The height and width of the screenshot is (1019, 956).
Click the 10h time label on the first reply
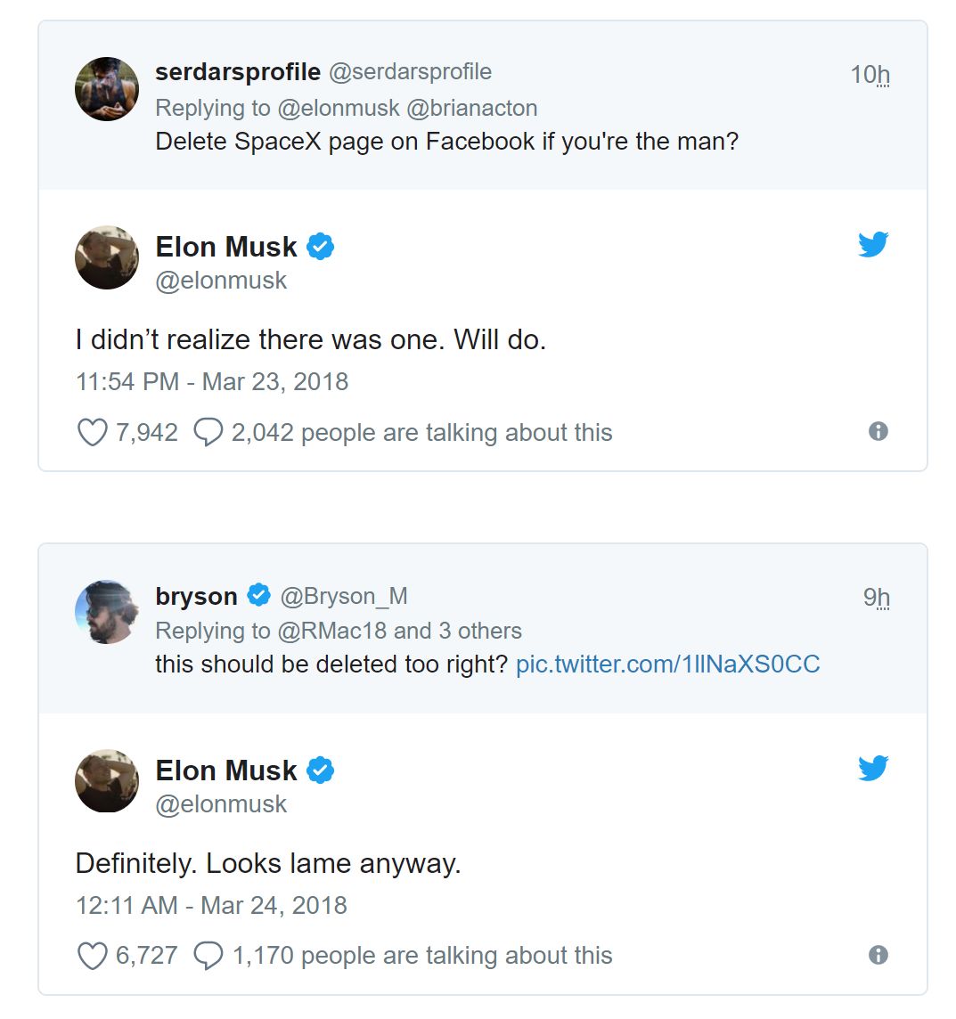pyautogui.click(x=870, y=75)
